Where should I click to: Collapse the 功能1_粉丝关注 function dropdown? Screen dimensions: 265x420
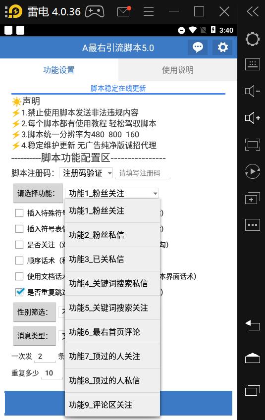112,193
